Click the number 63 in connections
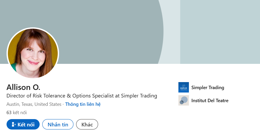Viewport: 260px width, 135px height. (9, 113)
